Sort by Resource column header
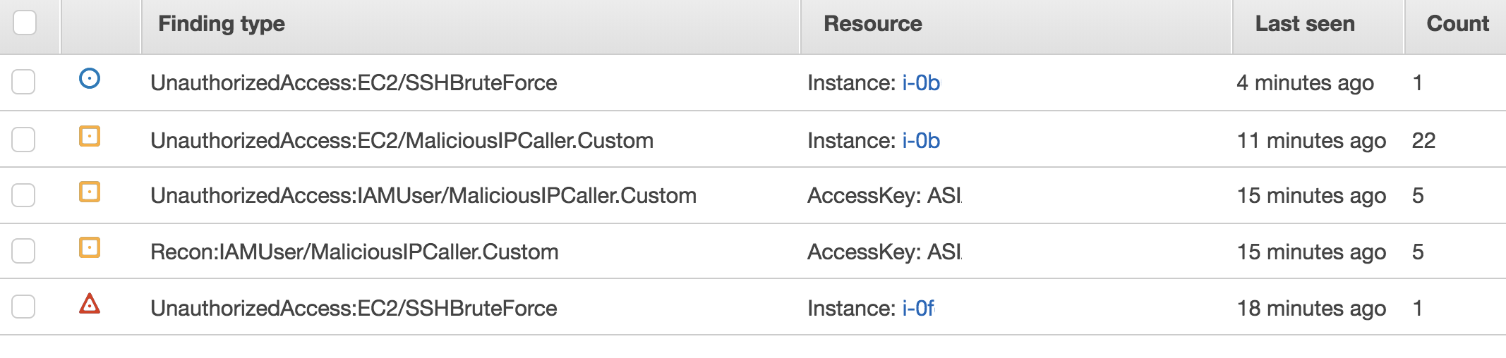Viewport: 1506px width, 358px height. click(x=873, y=24)
